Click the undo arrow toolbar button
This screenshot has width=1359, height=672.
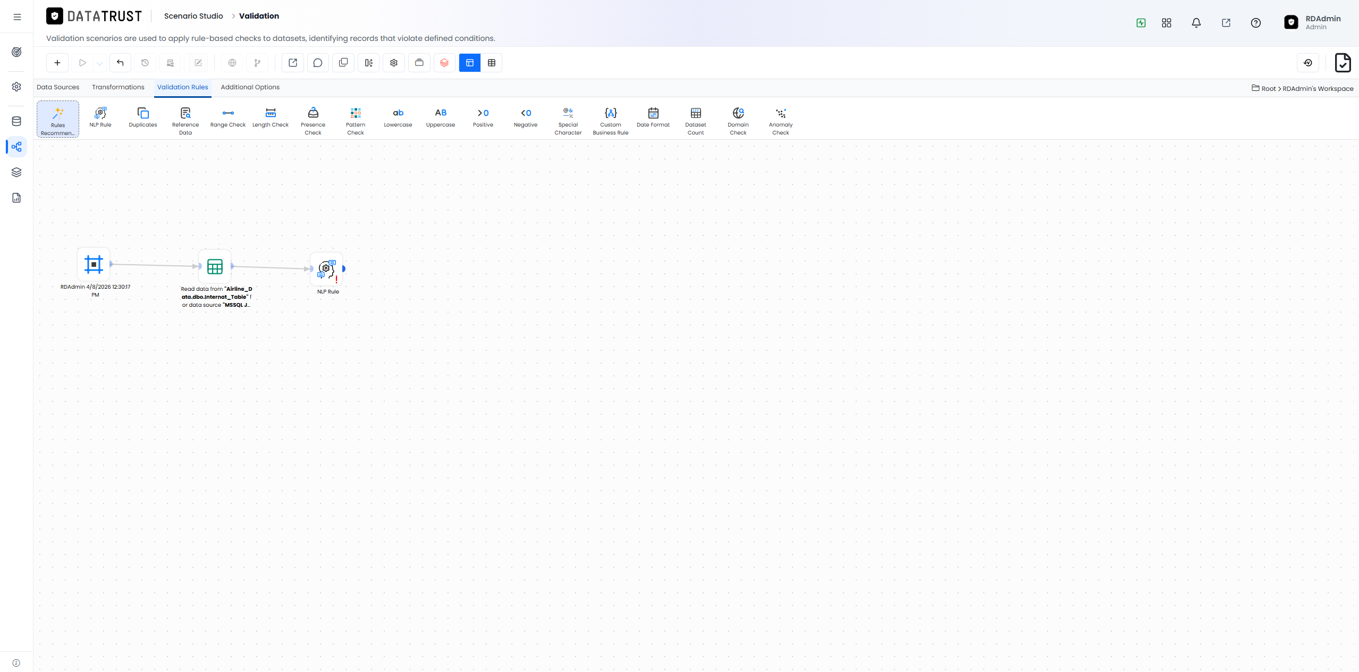pos(120,63)
